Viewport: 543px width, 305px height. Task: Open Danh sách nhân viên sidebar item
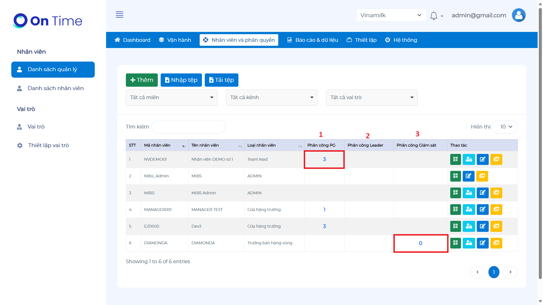55,88
